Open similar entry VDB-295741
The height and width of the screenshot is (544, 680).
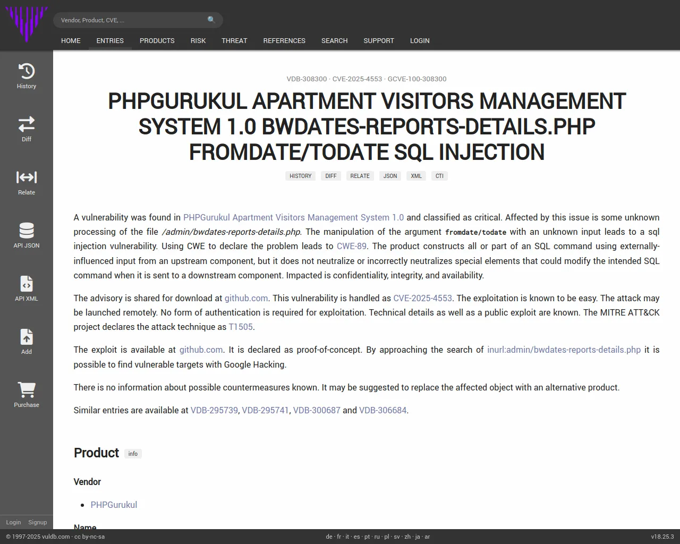tap(266, 410)
